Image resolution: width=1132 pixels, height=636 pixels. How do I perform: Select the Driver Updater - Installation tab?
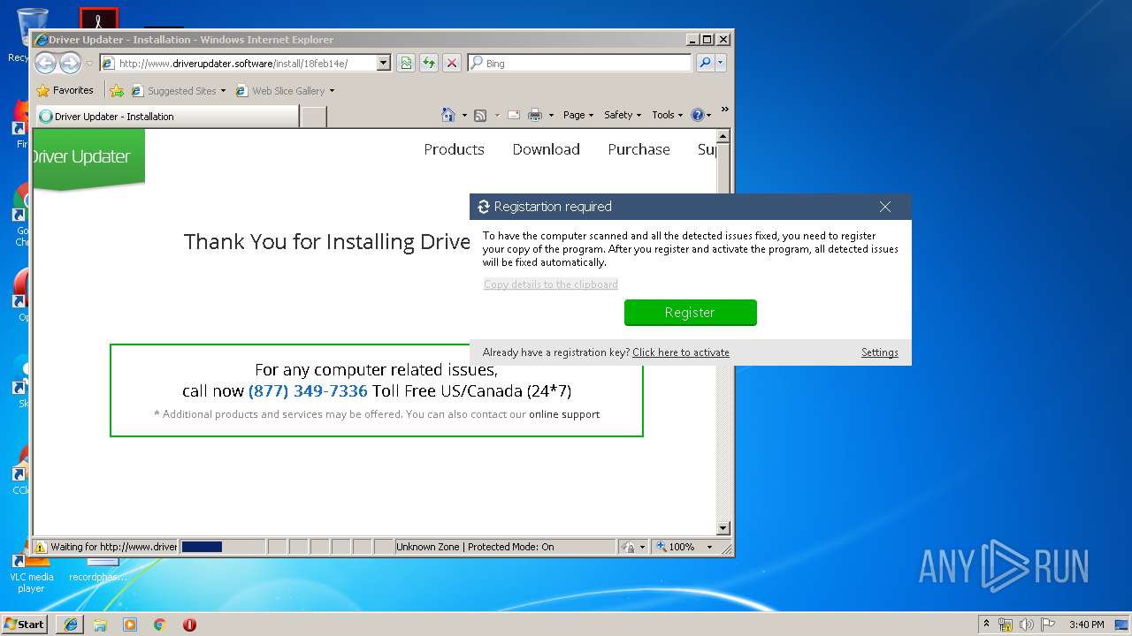tap(166, 116)
